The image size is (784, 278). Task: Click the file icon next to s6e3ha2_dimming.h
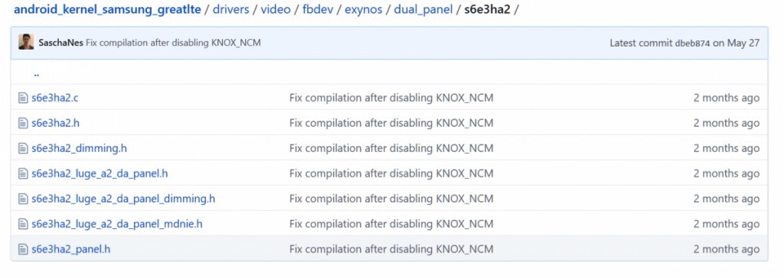click(22, 148)
